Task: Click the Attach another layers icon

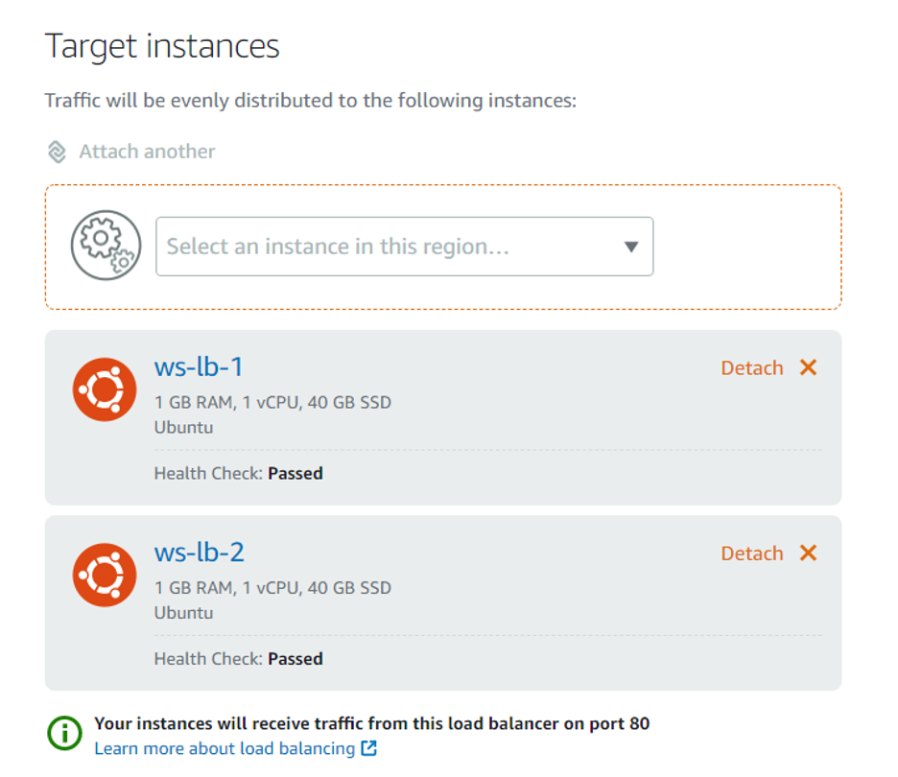Action: click(58, 151)
